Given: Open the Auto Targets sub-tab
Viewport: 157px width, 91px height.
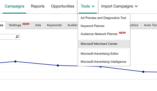Looking at the screenshot, I should [x=150, y=25].
